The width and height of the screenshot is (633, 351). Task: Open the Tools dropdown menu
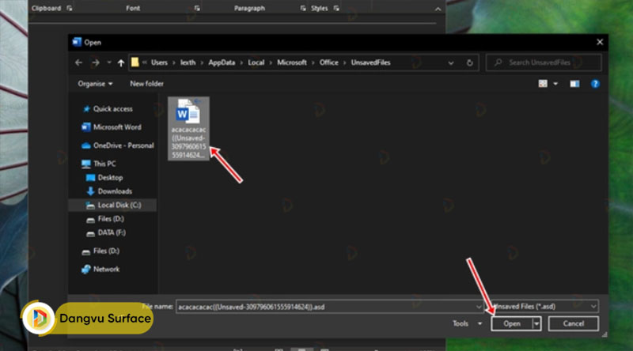(x=467, y=323)
